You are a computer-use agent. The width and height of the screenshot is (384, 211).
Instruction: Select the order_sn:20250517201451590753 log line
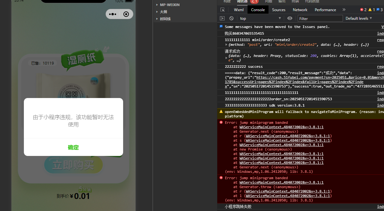(278, 99)
